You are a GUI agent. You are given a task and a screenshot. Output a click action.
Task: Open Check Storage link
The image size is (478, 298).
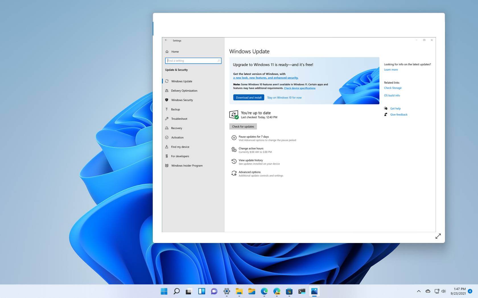coord(393,88)
